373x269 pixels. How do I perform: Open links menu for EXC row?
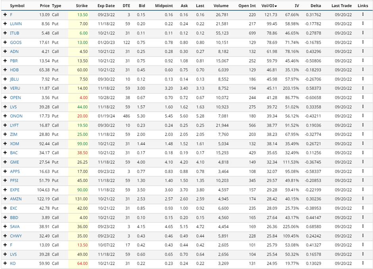tap(363, 208)
